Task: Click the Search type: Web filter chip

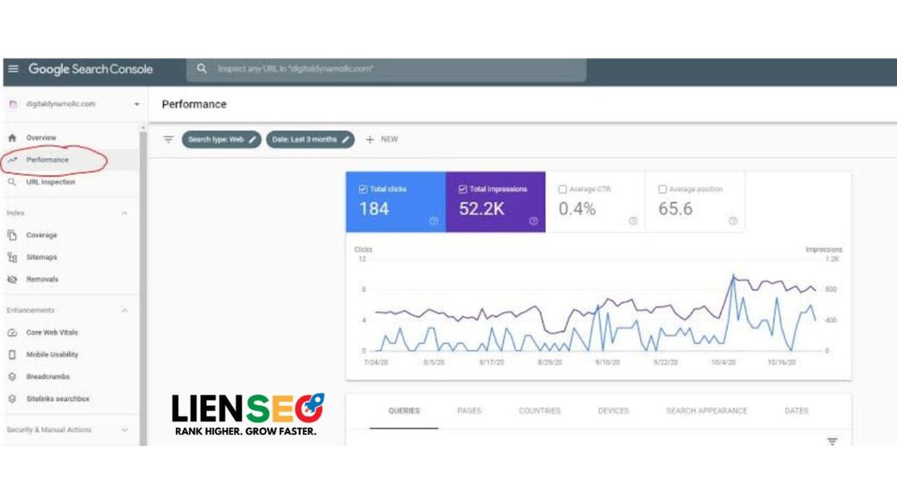Action: [x=222, y=139]
